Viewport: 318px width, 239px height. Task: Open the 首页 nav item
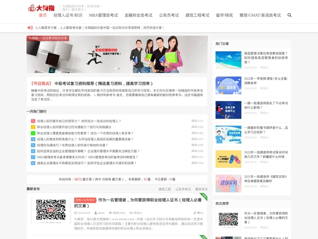click(43, 15)
